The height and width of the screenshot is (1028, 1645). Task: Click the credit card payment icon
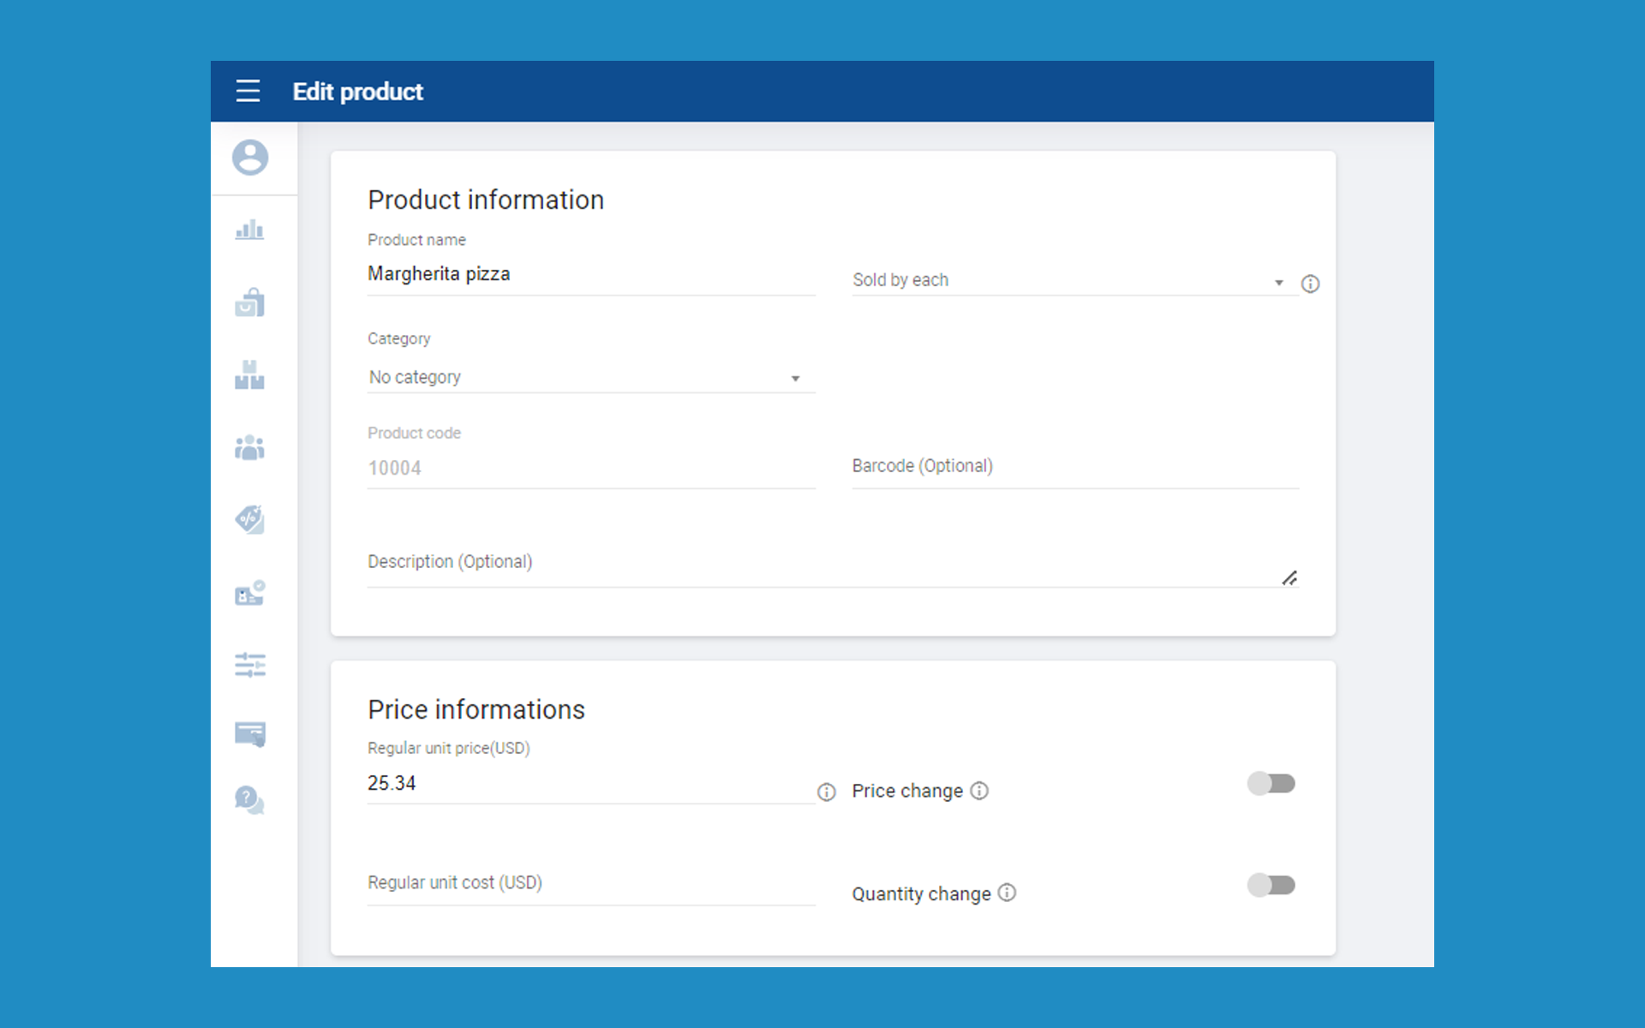[250, 734]
